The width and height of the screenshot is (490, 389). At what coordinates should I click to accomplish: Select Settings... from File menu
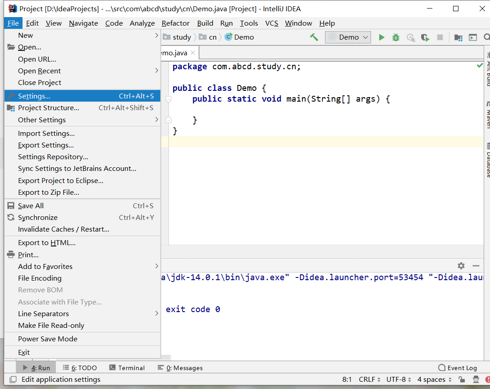point(82,96)
